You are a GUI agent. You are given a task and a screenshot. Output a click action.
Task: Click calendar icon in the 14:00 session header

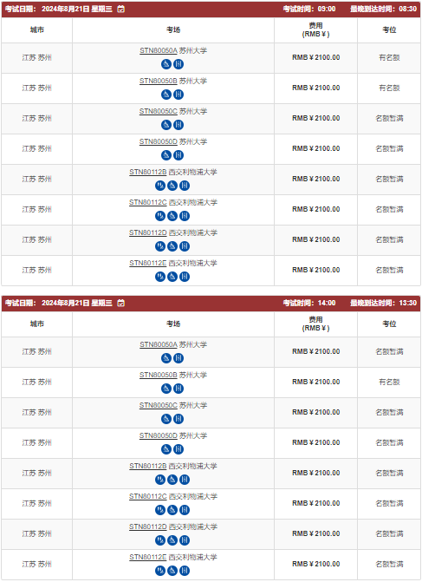coord(121,304)
